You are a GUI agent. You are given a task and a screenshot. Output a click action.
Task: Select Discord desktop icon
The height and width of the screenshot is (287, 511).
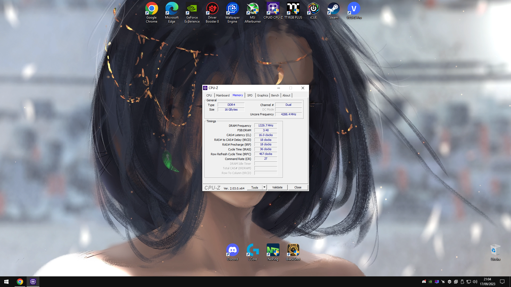[x=232, y=252]
